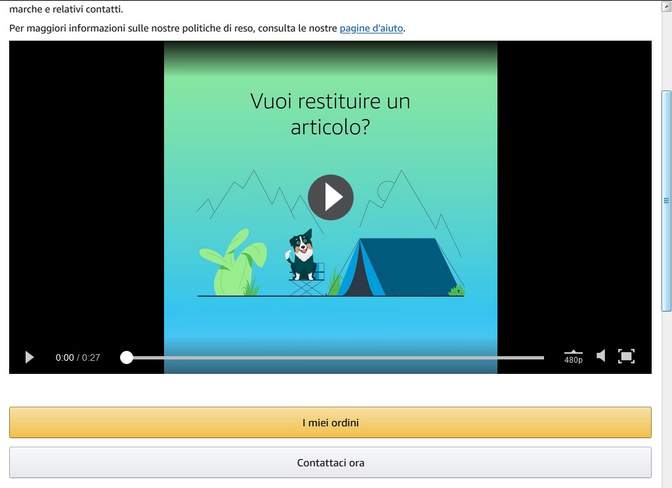Mute the video with the speaker icon
Image resolution: width=672 pixels, height=488 pixels.
(601, 356)
